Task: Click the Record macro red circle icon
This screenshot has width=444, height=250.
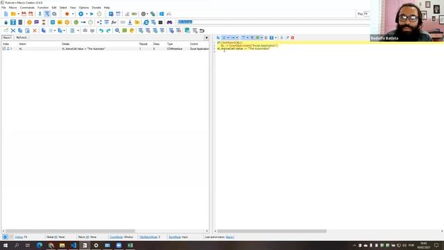Action: click(x=67, y=14)
